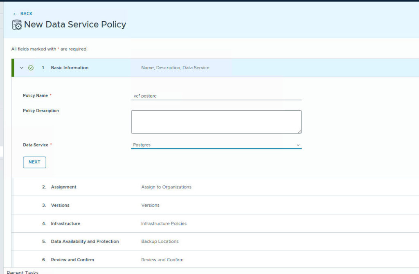Open step 3 Versions
This screenshot has height=274, width=419.
60,205
